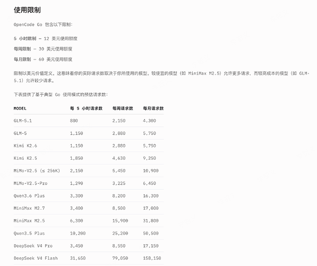Viewport: 317px width, 266px height.
Task: Select the GLM-5 model name cell
Action: (20, 133)
